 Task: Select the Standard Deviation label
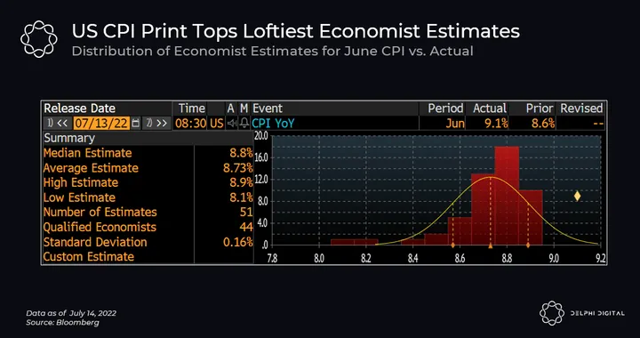tap(95, 242)
